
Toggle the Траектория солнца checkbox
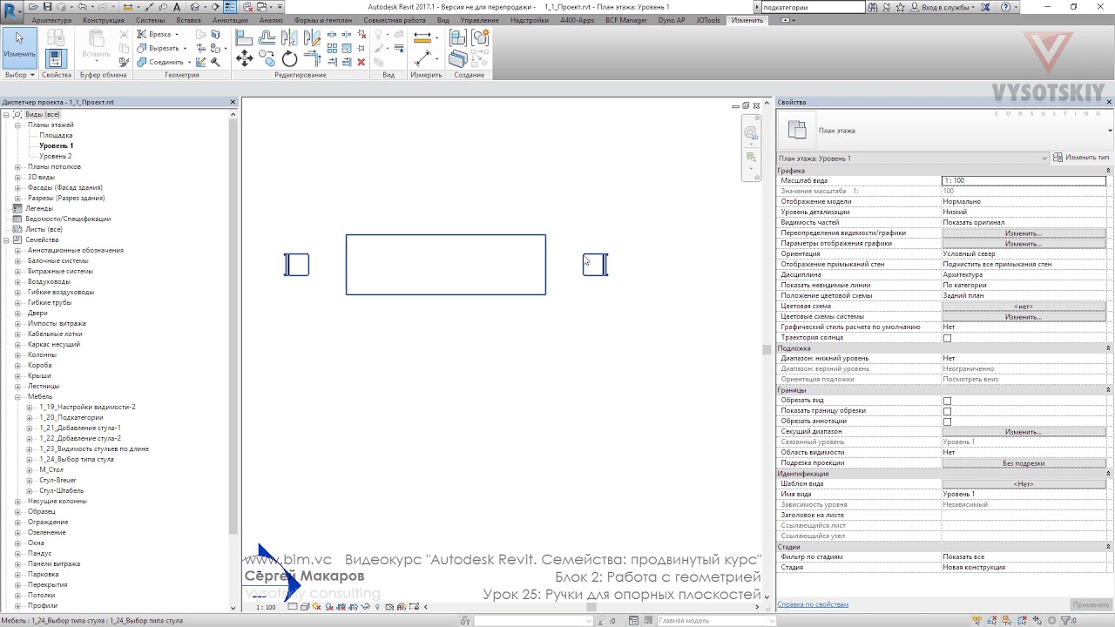point(947,338)
